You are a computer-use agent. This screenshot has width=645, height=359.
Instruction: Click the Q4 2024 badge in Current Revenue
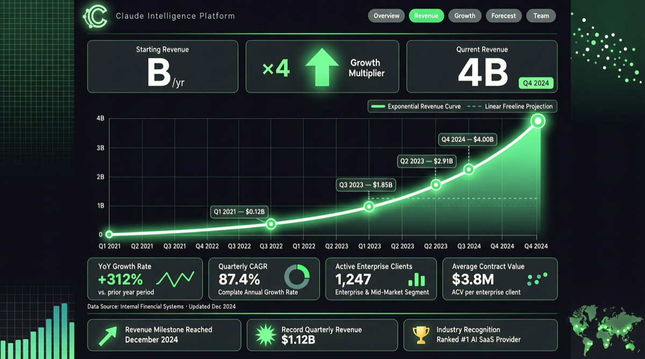pos(536,83)
